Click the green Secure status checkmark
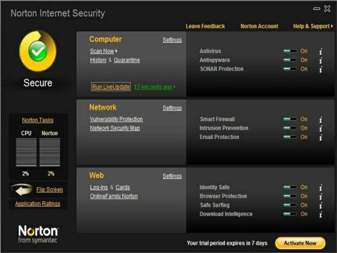 pos(38,51)
